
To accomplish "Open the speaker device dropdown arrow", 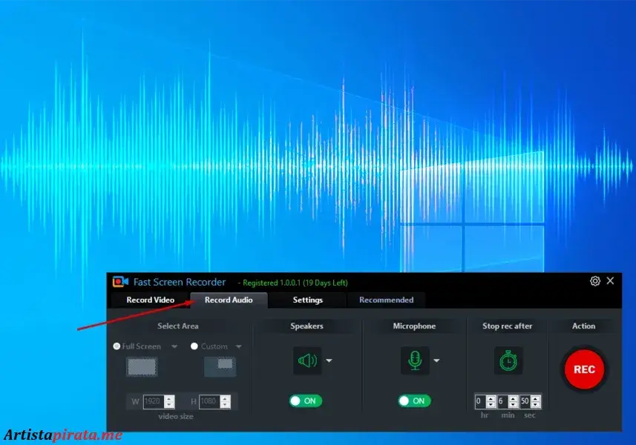I will pyautogui.click(x=329, y=362).
